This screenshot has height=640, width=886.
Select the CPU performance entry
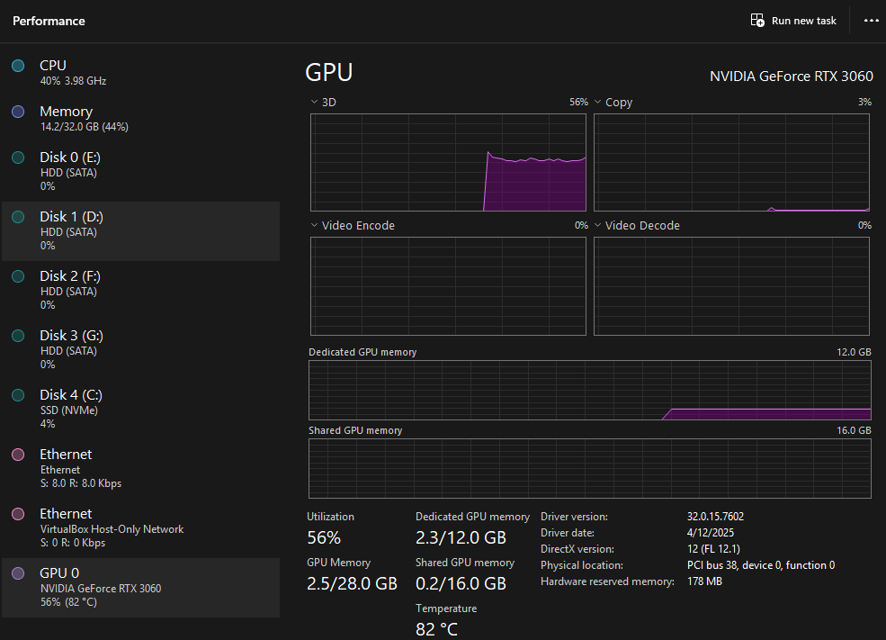click(140, 72)
